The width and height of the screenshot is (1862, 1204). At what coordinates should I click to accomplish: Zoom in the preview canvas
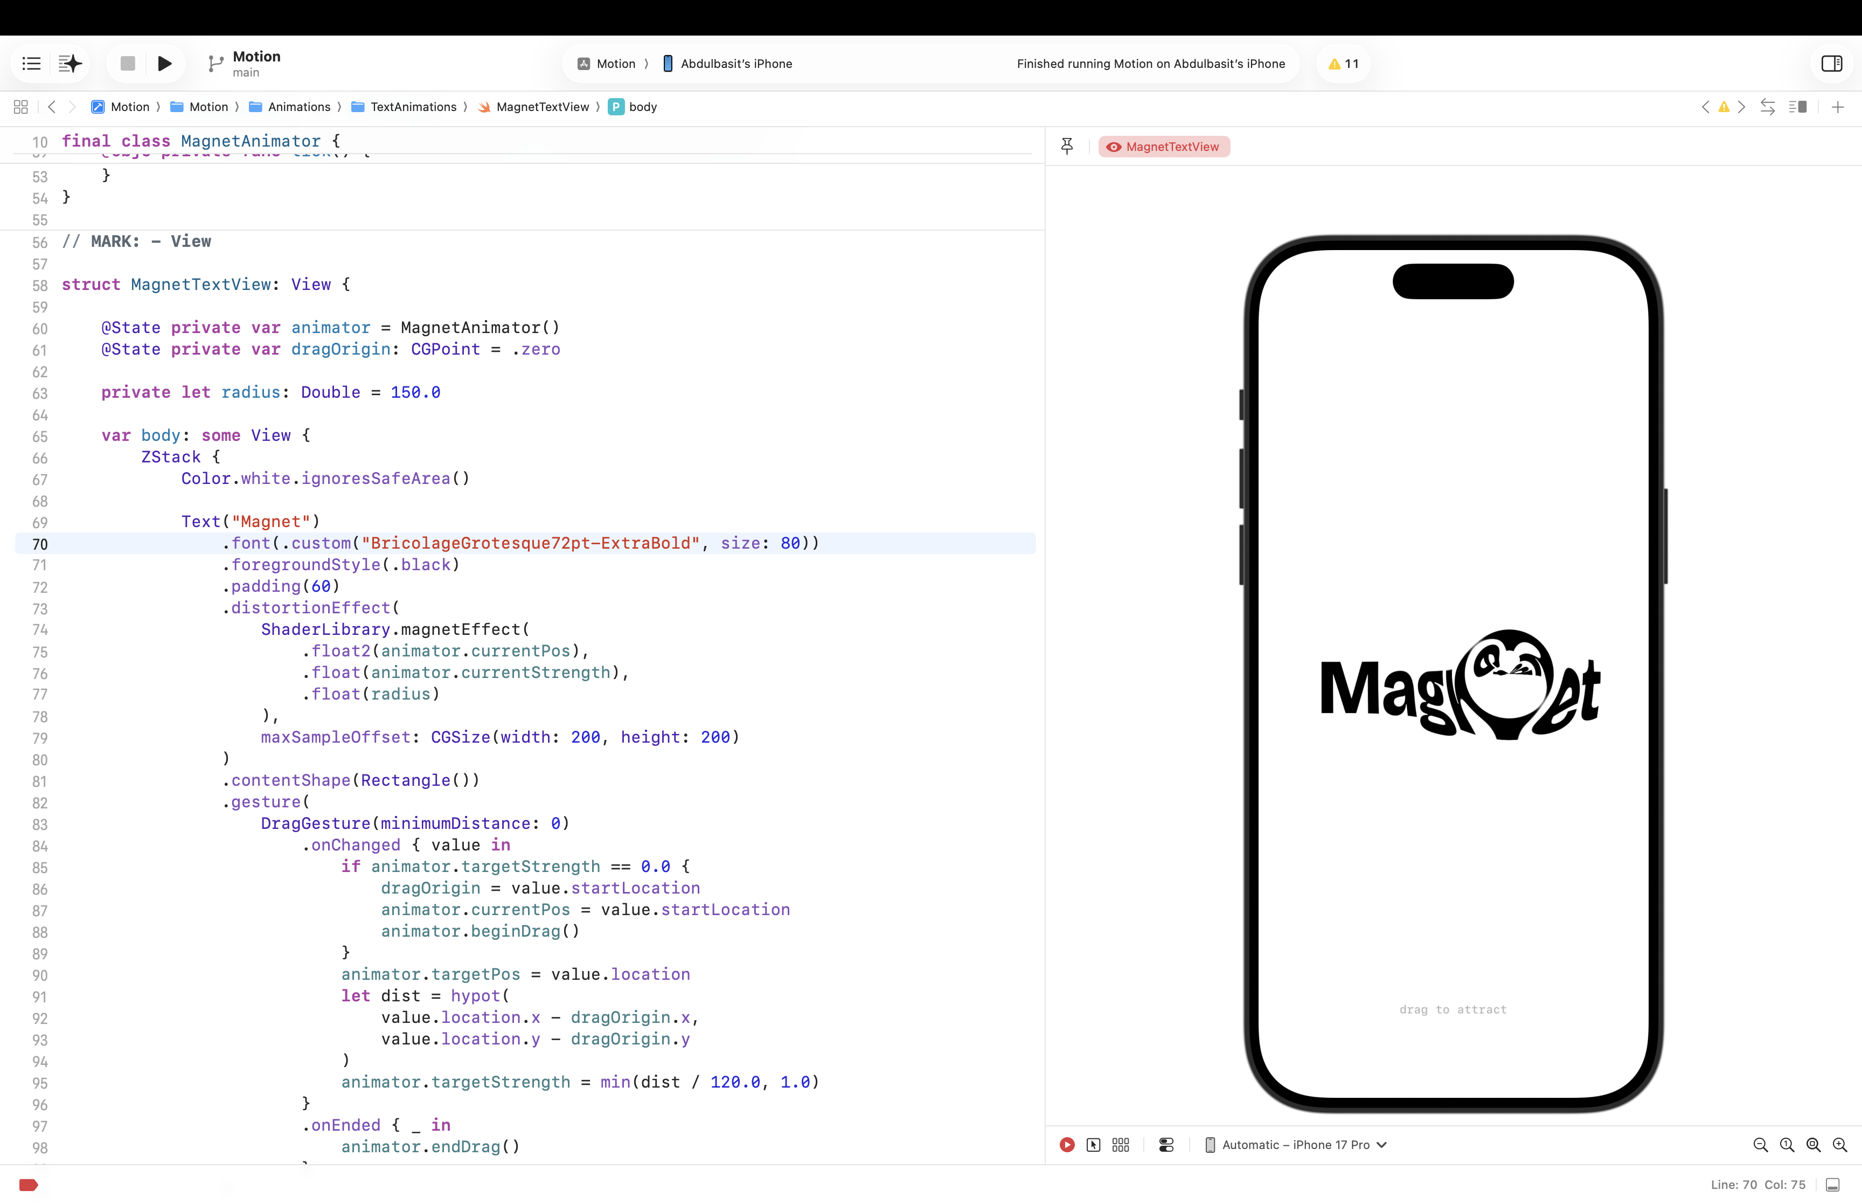(1840, 1145)
